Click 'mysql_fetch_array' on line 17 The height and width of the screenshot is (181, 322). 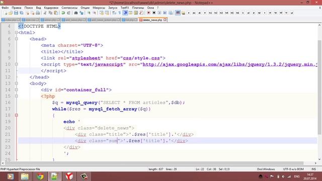pyautogui.click(x=113, y=109)
